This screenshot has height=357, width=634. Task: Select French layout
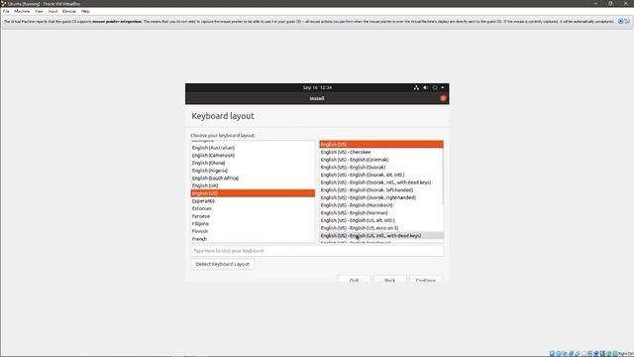coord(253,239)
